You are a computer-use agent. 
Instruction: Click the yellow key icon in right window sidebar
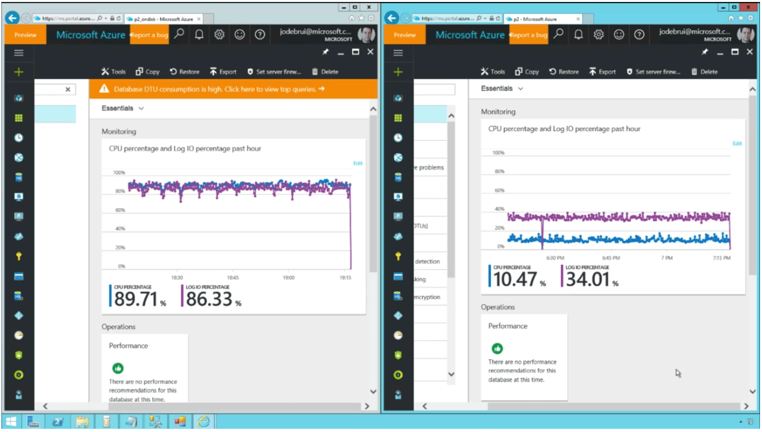[398, 257]
